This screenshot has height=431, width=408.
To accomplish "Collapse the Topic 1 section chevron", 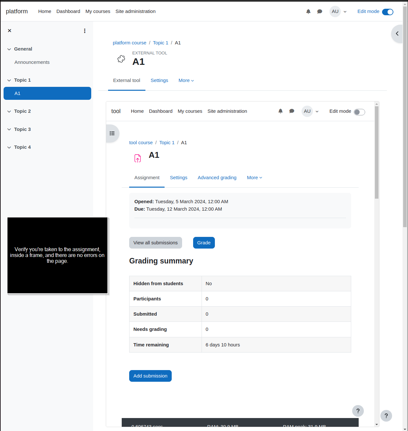I will (x=9, y=80).
